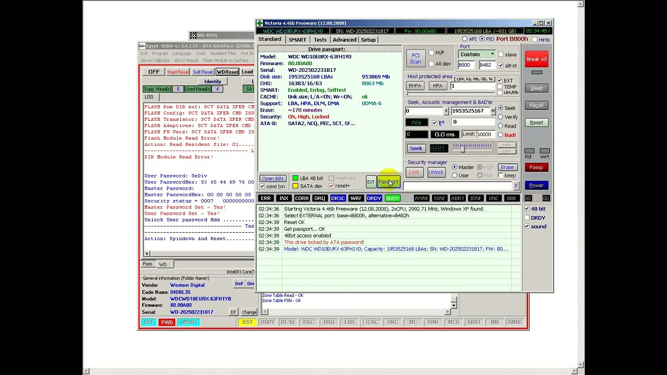
Task: Click the Identify button in SeDiv
Action: click(x=213, y=82)
